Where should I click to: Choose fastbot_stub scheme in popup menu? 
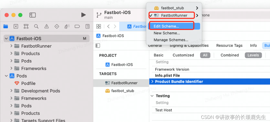click(172, 8)
